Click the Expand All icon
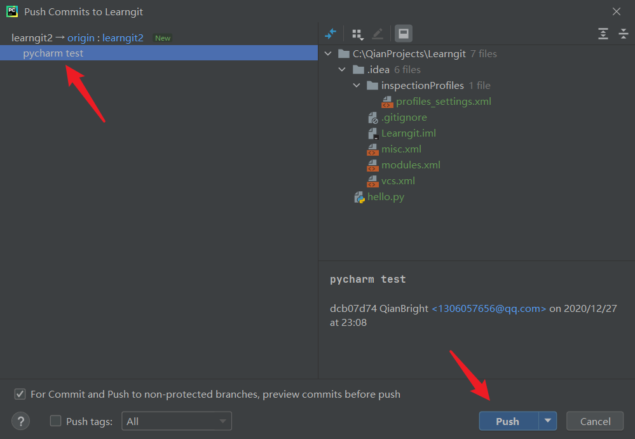 click(x=603, y=34)
